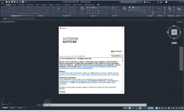Screen dimensions: 184x111
Task: Click the Clean Screen icon in status bar
Action: coord(180,108)
